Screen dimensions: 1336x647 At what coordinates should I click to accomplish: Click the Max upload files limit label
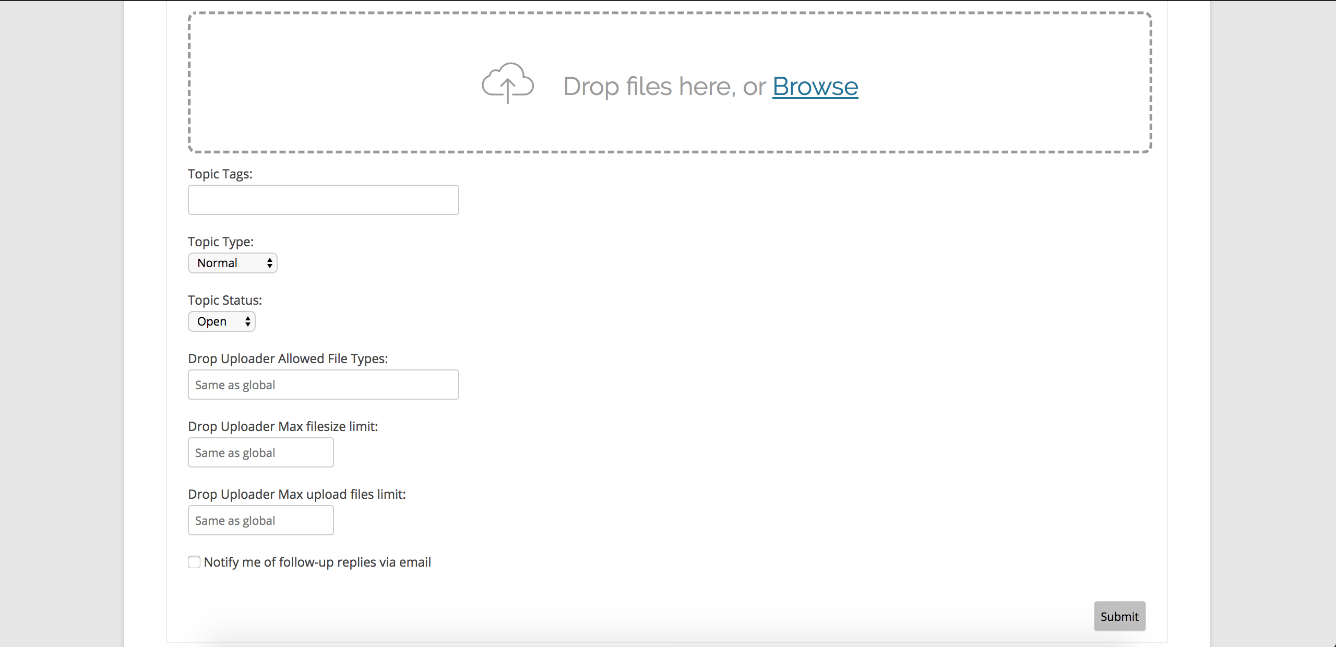point(296,494)
